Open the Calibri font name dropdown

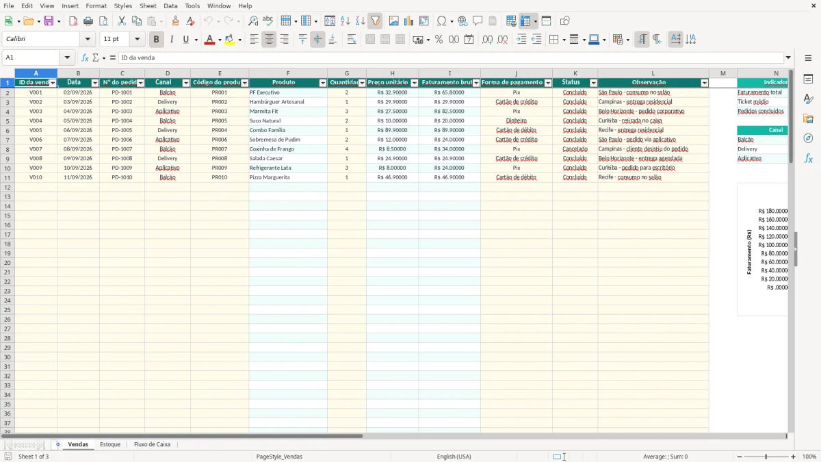[88, 40]
